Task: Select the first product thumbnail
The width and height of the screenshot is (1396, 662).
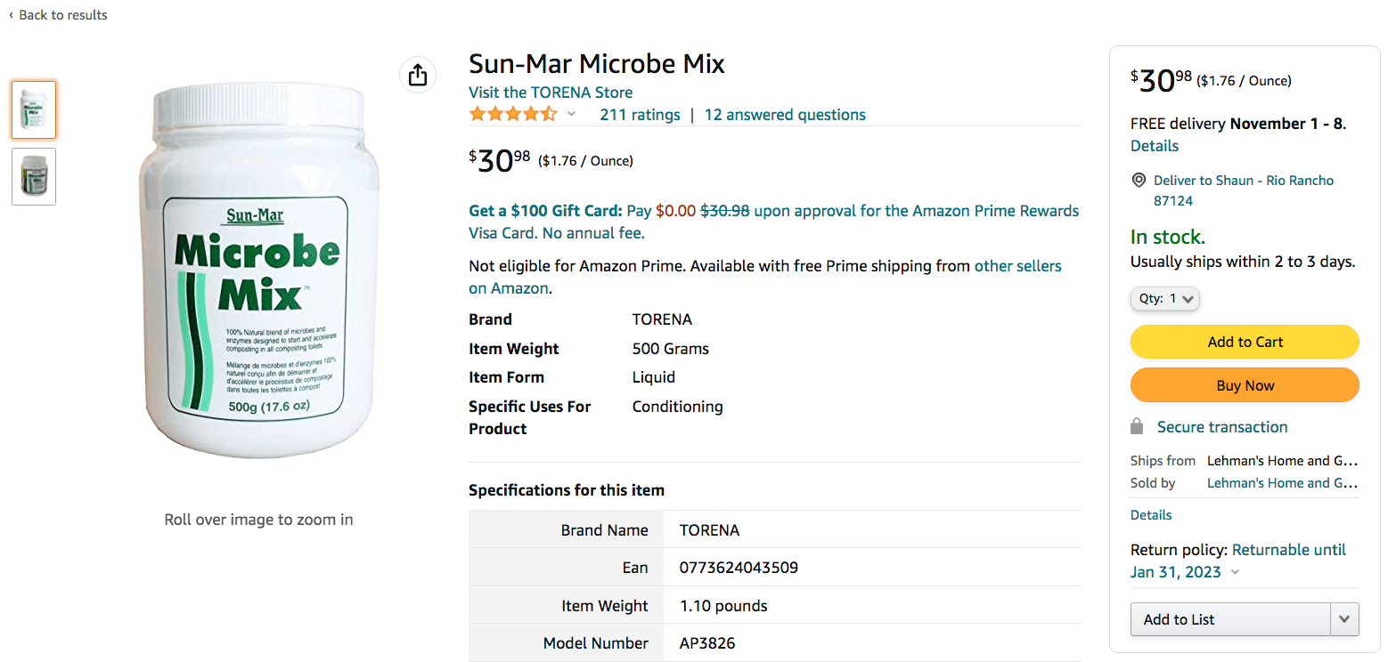Action: tap(34, 109)
